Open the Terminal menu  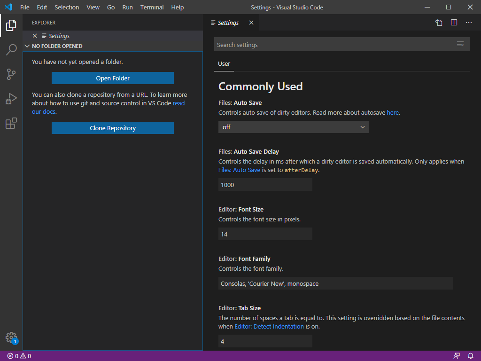152,7
